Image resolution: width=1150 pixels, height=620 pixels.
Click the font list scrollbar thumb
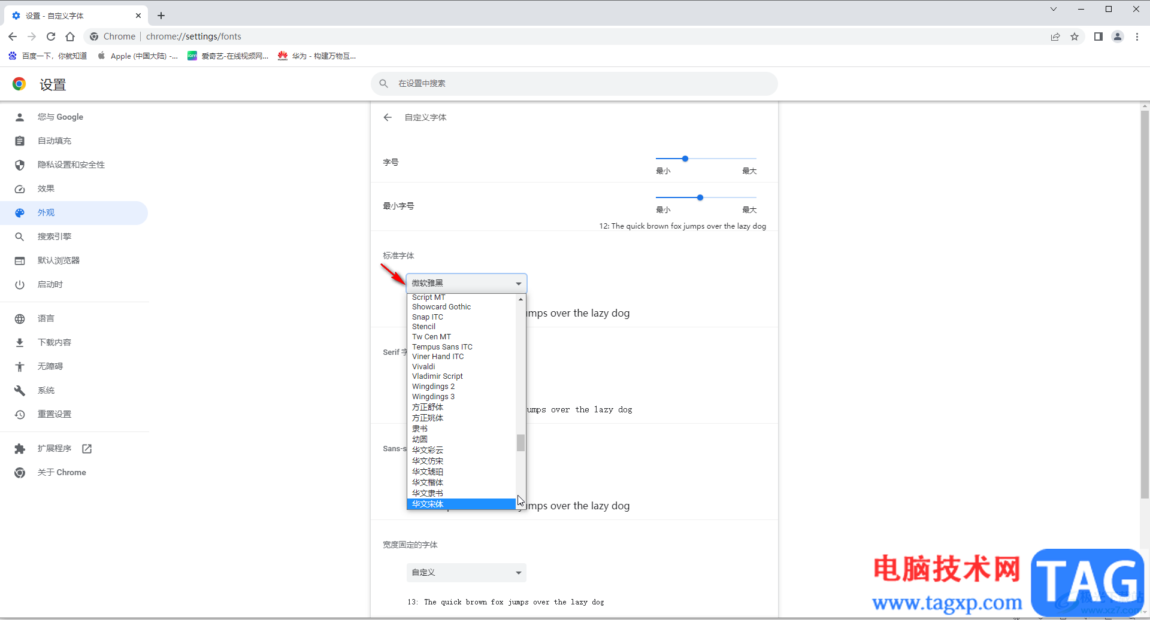point(520,443)
